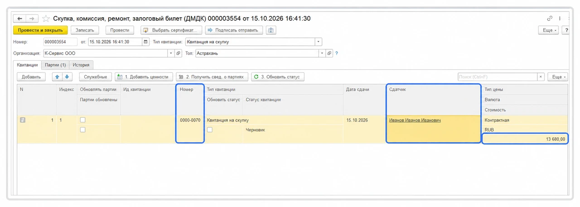
Task: Click the Добавить button
Action: pos(31,77)
